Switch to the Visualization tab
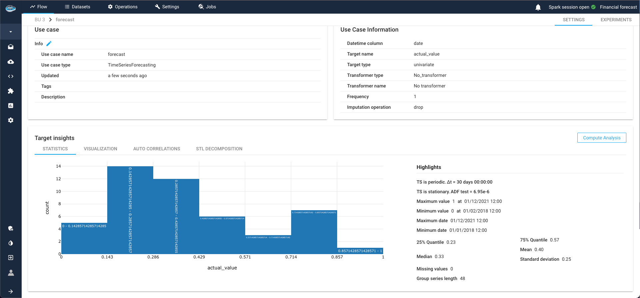 pos(100,149)
